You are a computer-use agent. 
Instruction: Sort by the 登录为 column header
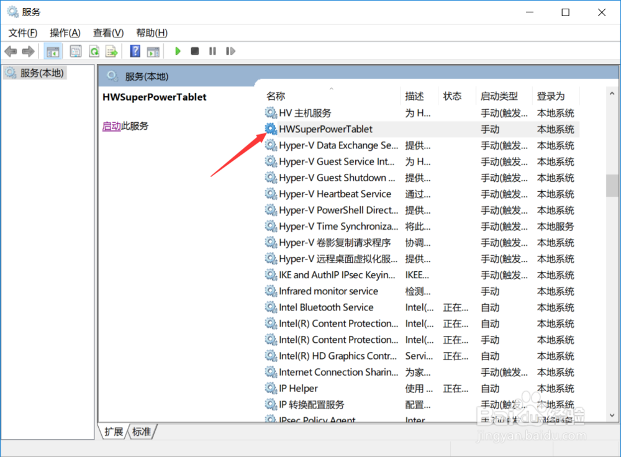click(550, 96)
